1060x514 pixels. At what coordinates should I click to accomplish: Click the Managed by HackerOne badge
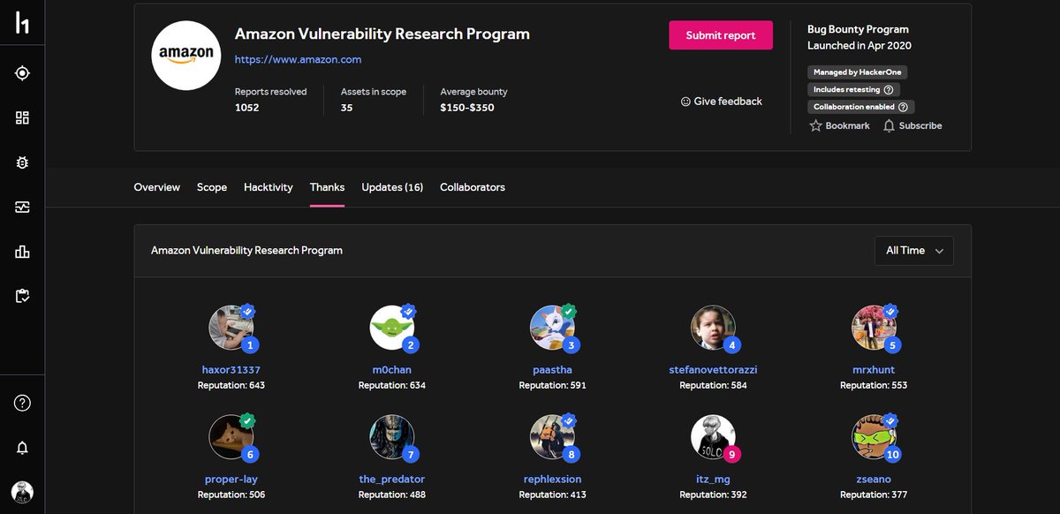pos(858,72)
